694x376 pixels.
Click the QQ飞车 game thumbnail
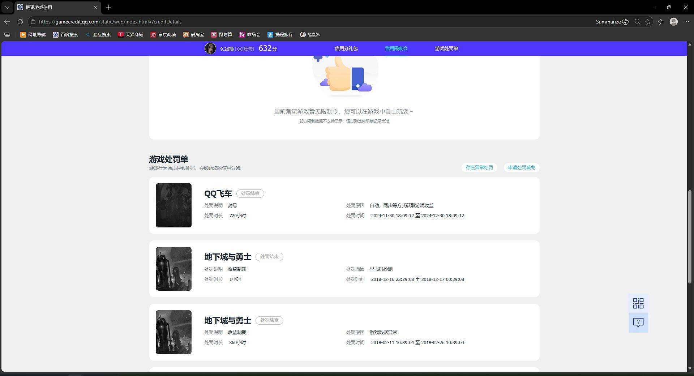click(173, 205)
